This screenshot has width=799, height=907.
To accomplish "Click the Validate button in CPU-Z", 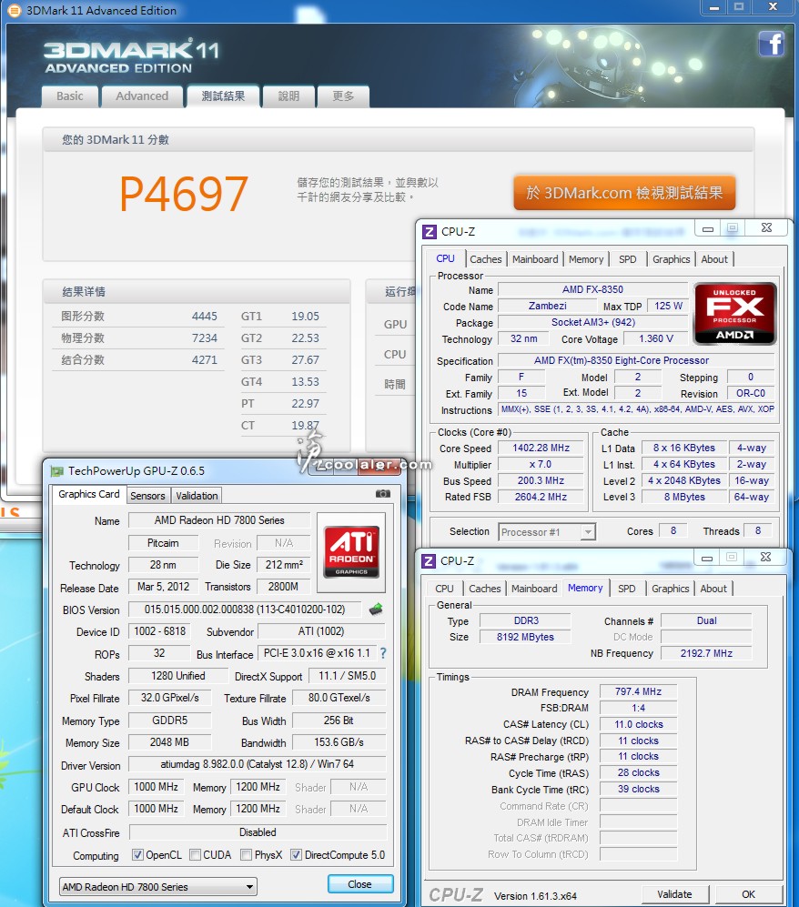I will pos(674,894).
